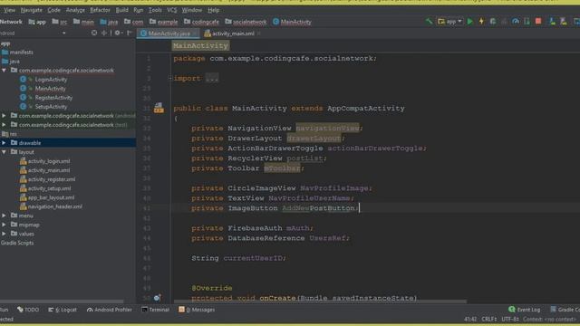Open the VCS menu
580x326 pixels.
pyautogui.click(x=171, y=10)
